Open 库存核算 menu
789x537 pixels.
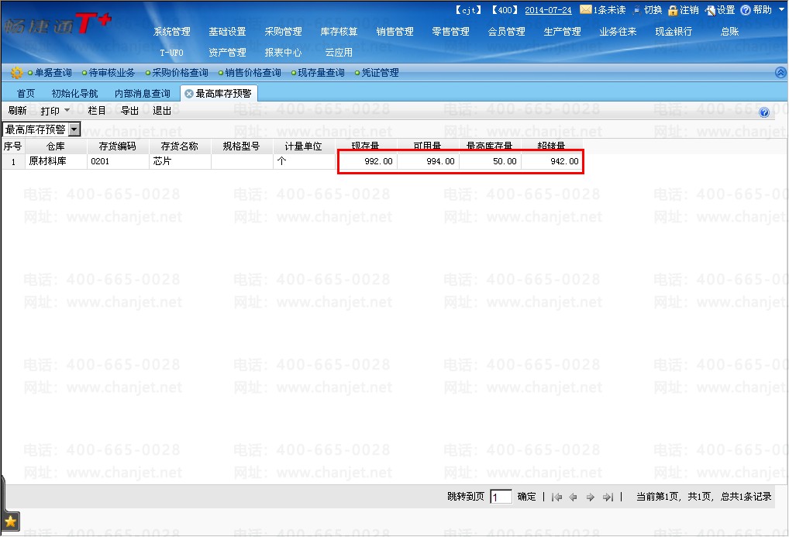[x=339, y=32]
